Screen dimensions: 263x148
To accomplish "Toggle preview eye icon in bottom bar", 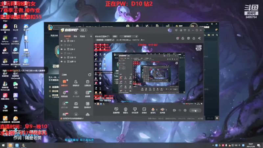I will (179, 110).
